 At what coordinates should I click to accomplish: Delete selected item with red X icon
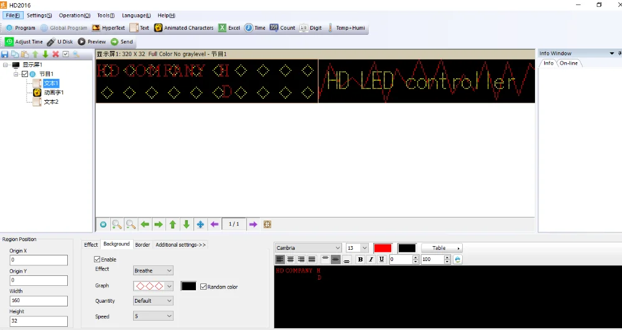pos(55,54)
